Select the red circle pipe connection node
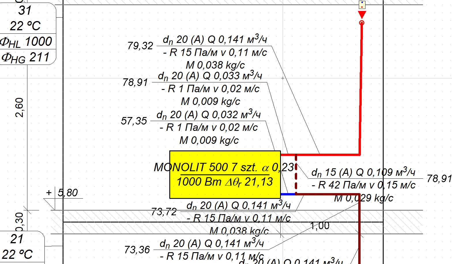Viewport: 452px width, 264px height. (x=362, y=22)
